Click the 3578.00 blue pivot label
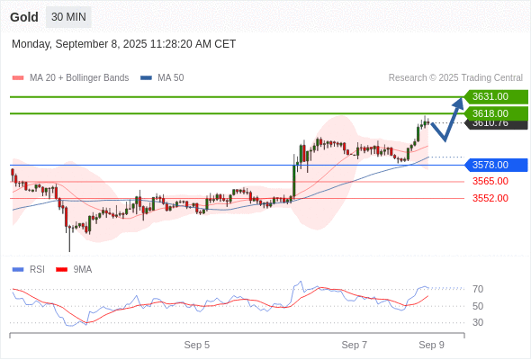531x360 pixels. [496, 165]
